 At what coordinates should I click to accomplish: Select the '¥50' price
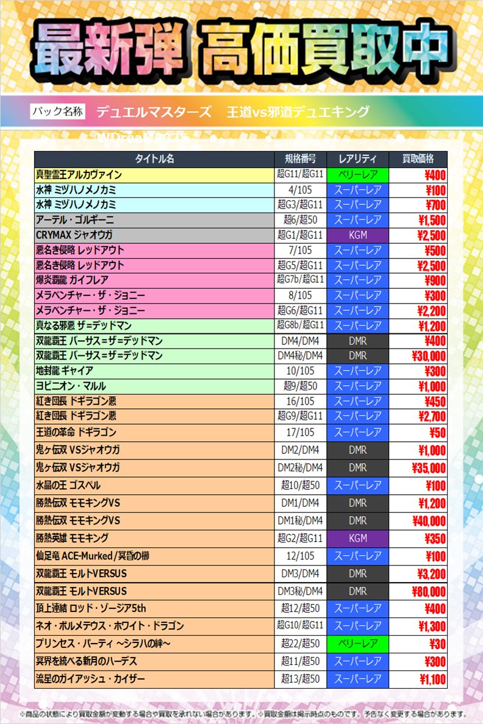click(x=438, y=433)
